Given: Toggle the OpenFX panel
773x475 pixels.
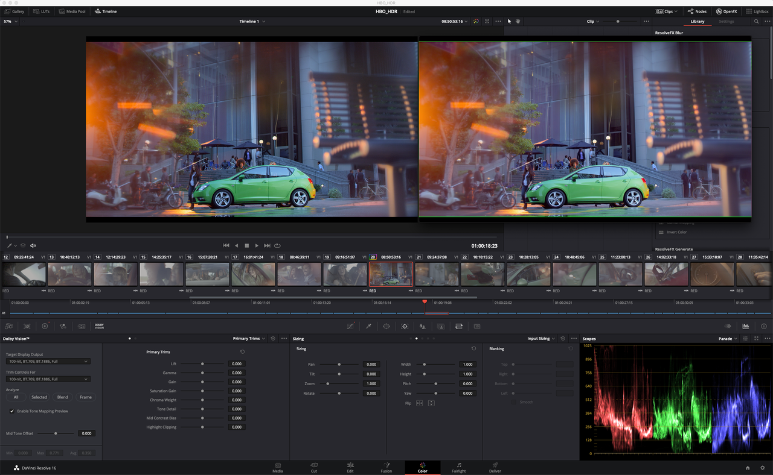Looking at the screenshot, I should (x=726, y=11).
